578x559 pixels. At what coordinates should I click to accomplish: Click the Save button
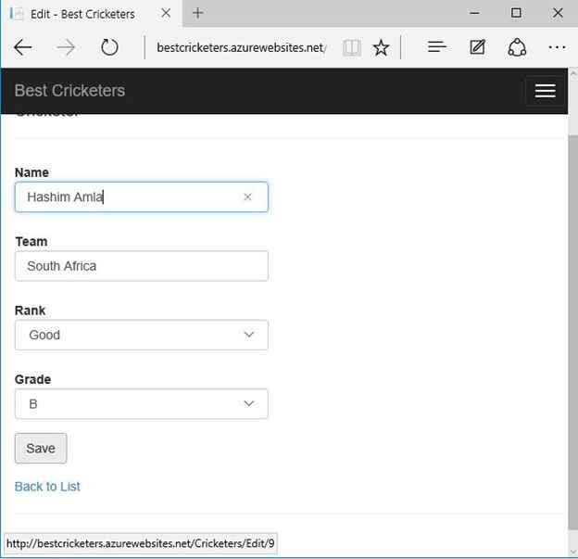41,449
